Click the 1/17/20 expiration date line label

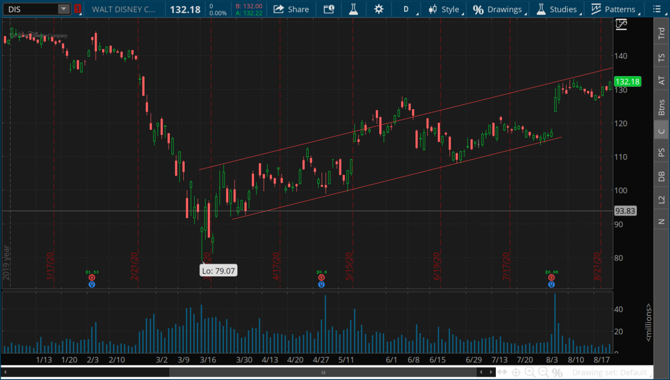pos(50,267)
